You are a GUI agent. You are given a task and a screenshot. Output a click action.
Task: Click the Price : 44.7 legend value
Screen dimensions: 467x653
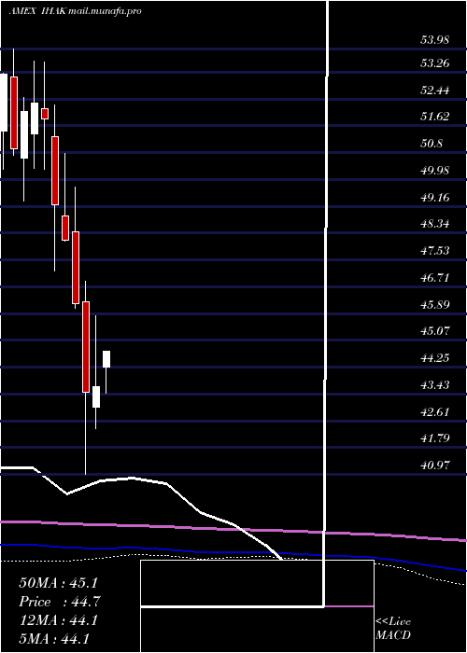[x=59, y=602]
